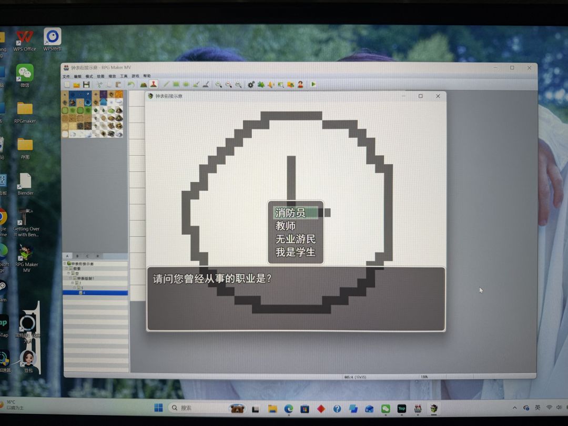Click the Open Project folder icon
Image resolution: width=568 pixels, height=426 pixels.
pyautogui.click(x=76, y=84)
